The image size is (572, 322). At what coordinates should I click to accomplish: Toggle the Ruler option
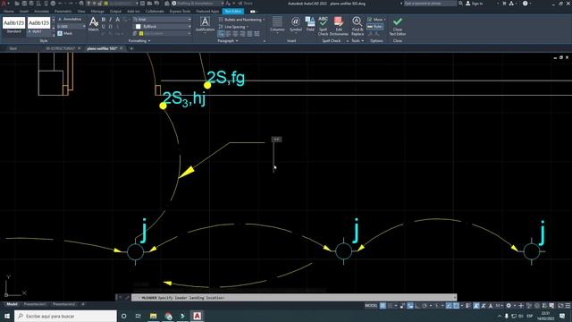374,26
